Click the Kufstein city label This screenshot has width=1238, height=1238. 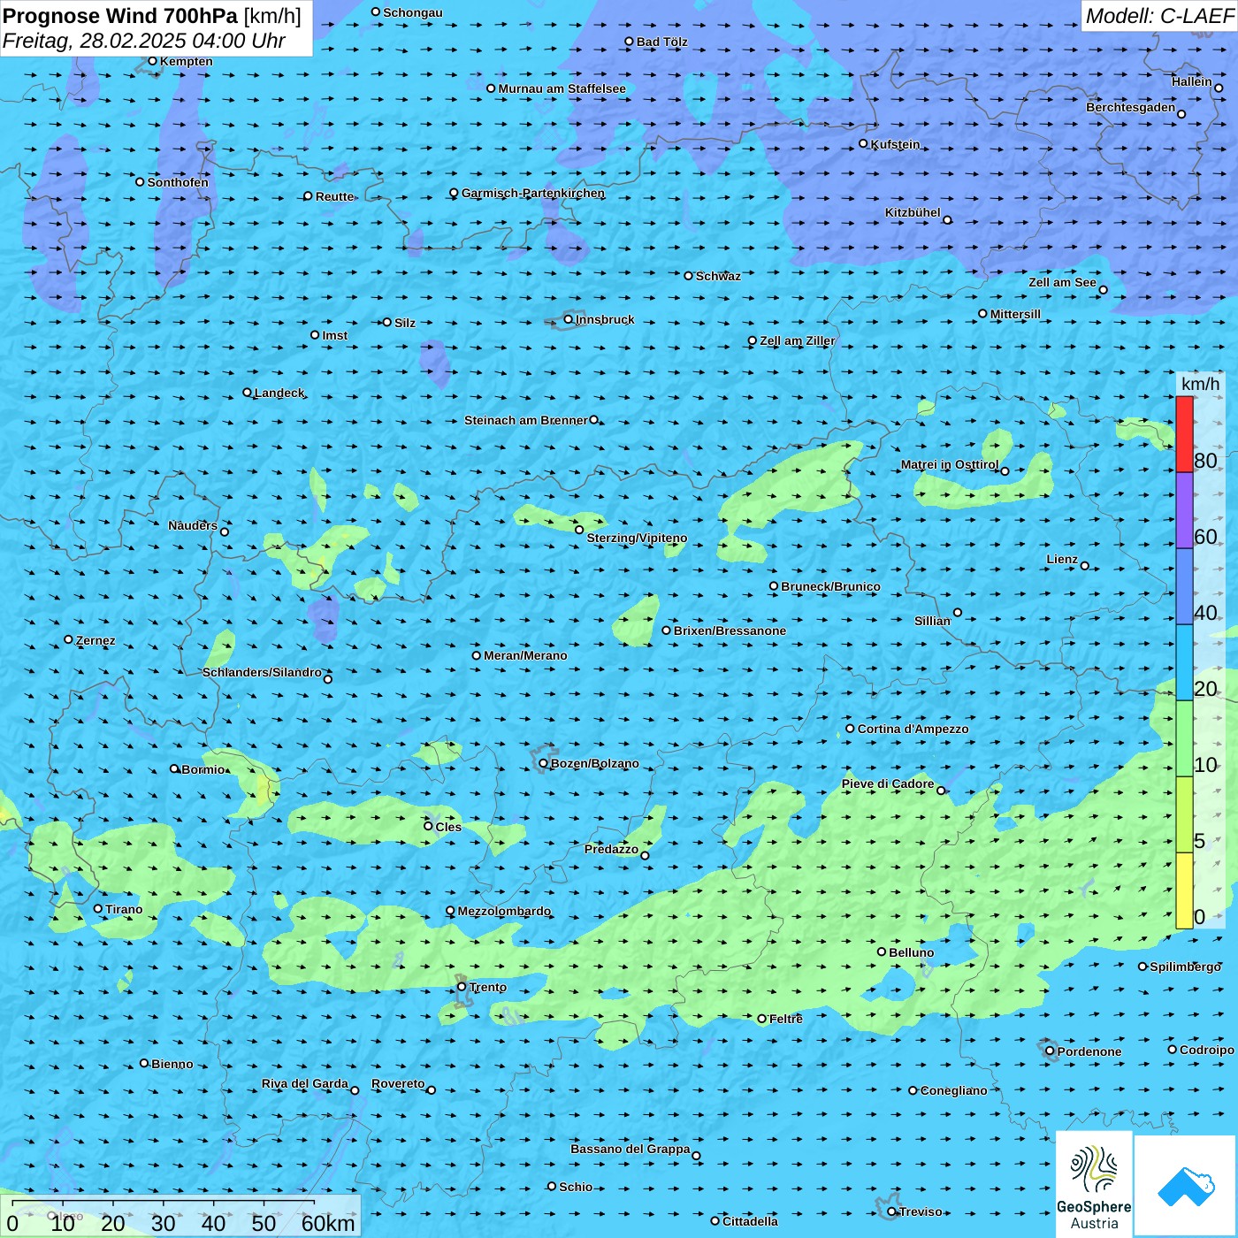(x=895, y=144)
